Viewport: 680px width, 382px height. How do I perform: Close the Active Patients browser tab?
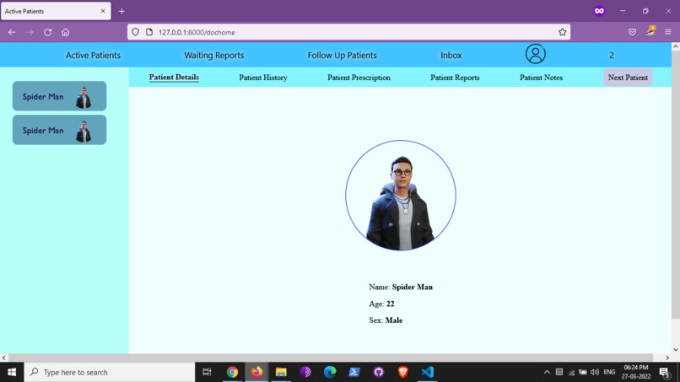click(x=103, y=11)
